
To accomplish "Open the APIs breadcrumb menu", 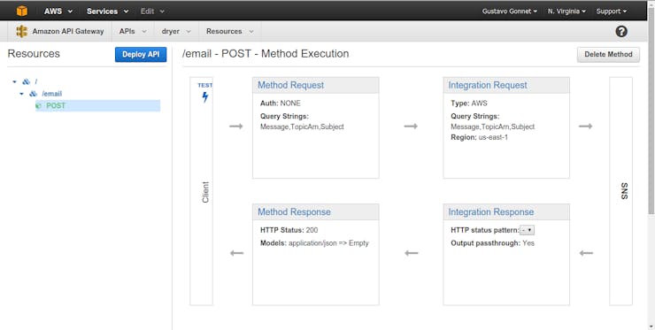I will [x=133, y=31].
